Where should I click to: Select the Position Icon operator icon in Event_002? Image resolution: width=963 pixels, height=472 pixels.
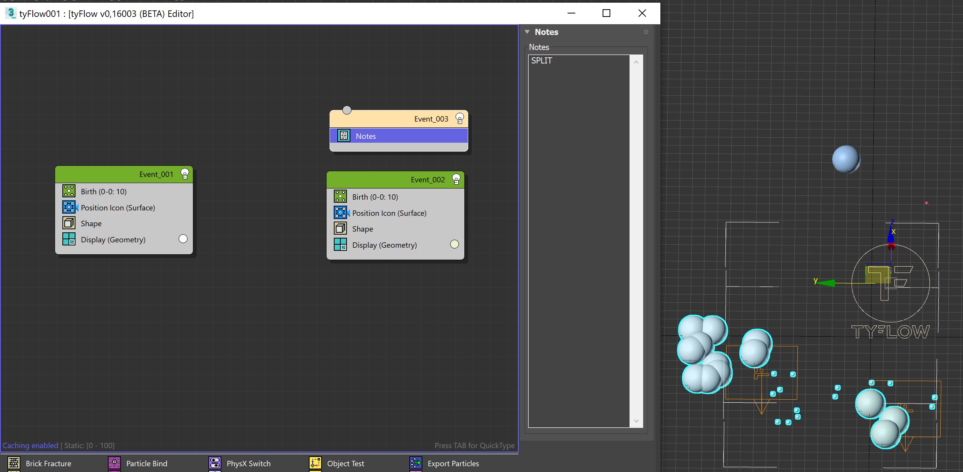(341, 213)
